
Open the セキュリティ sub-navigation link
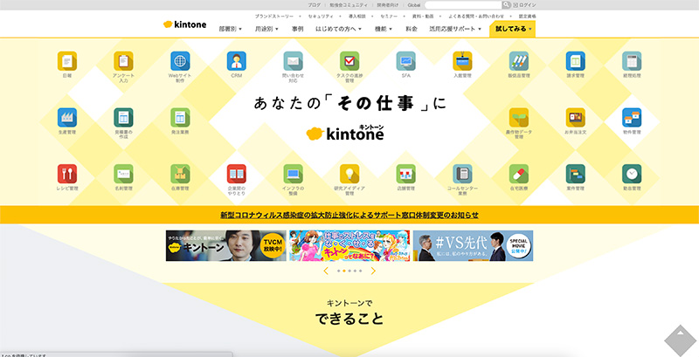[321, 16]
